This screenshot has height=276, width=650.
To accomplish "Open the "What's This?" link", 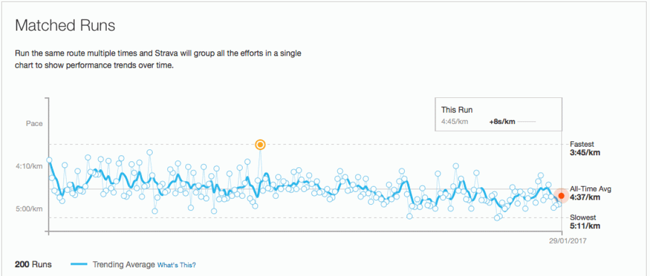I will (x=177, y=265).
